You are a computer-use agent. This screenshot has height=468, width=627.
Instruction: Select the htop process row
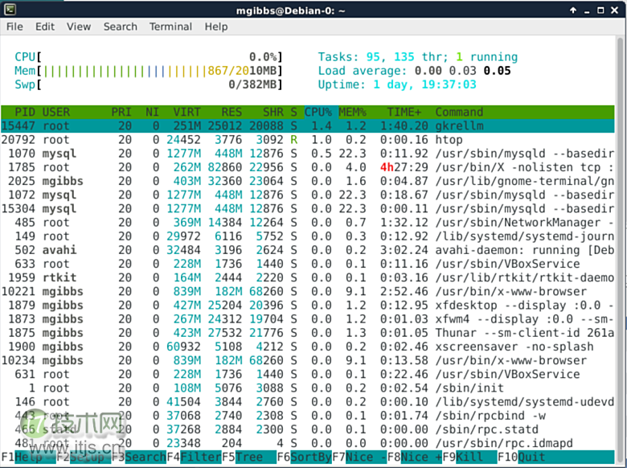(308, 140)
